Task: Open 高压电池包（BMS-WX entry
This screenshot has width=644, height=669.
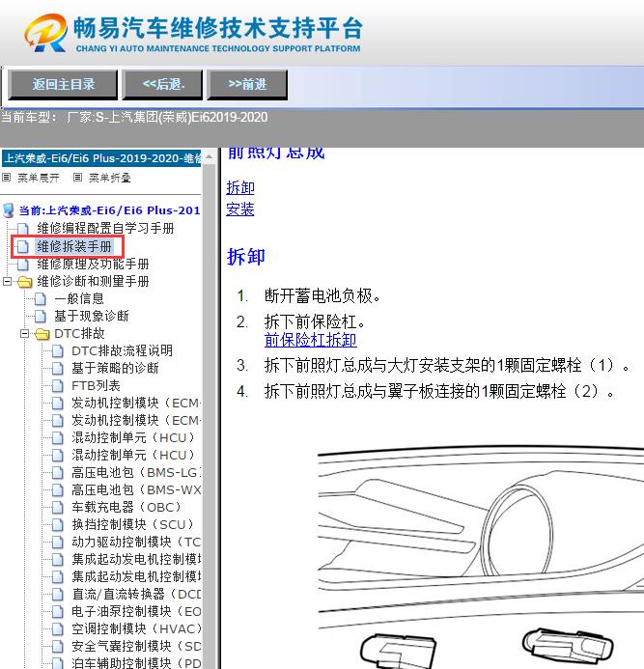Action: pos(136,489)
